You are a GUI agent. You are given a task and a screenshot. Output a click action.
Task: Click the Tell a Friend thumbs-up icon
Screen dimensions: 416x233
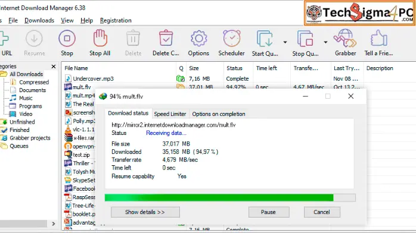tap(379, 39)
